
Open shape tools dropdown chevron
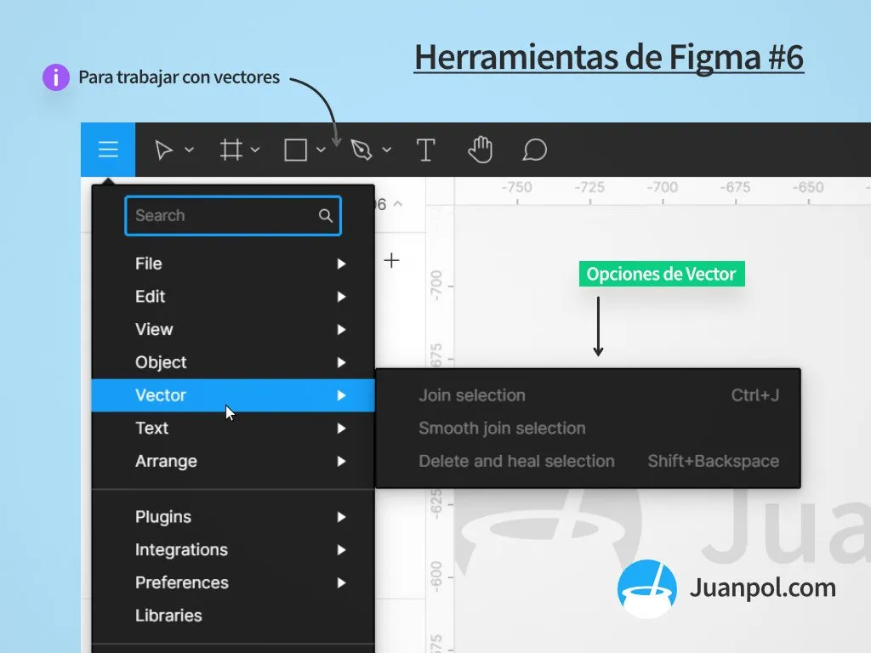(321, 150)
